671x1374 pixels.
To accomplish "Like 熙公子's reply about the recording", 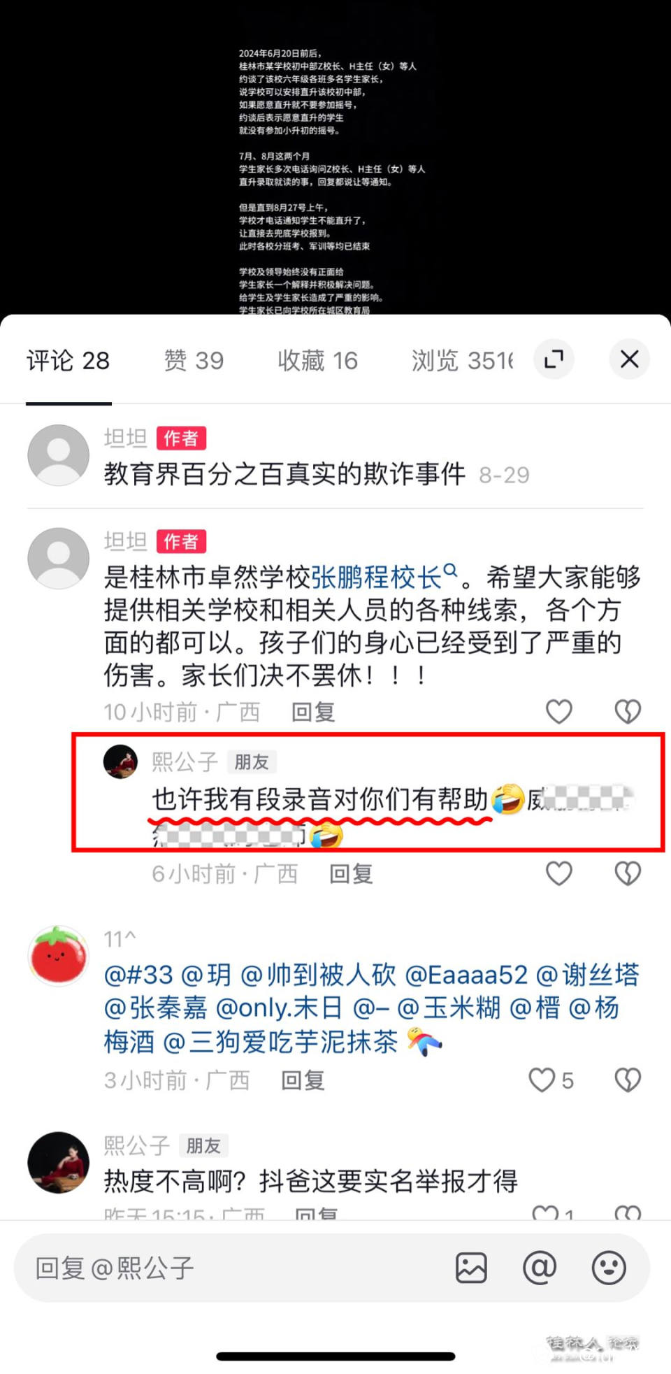I will [x=558, y=873].
